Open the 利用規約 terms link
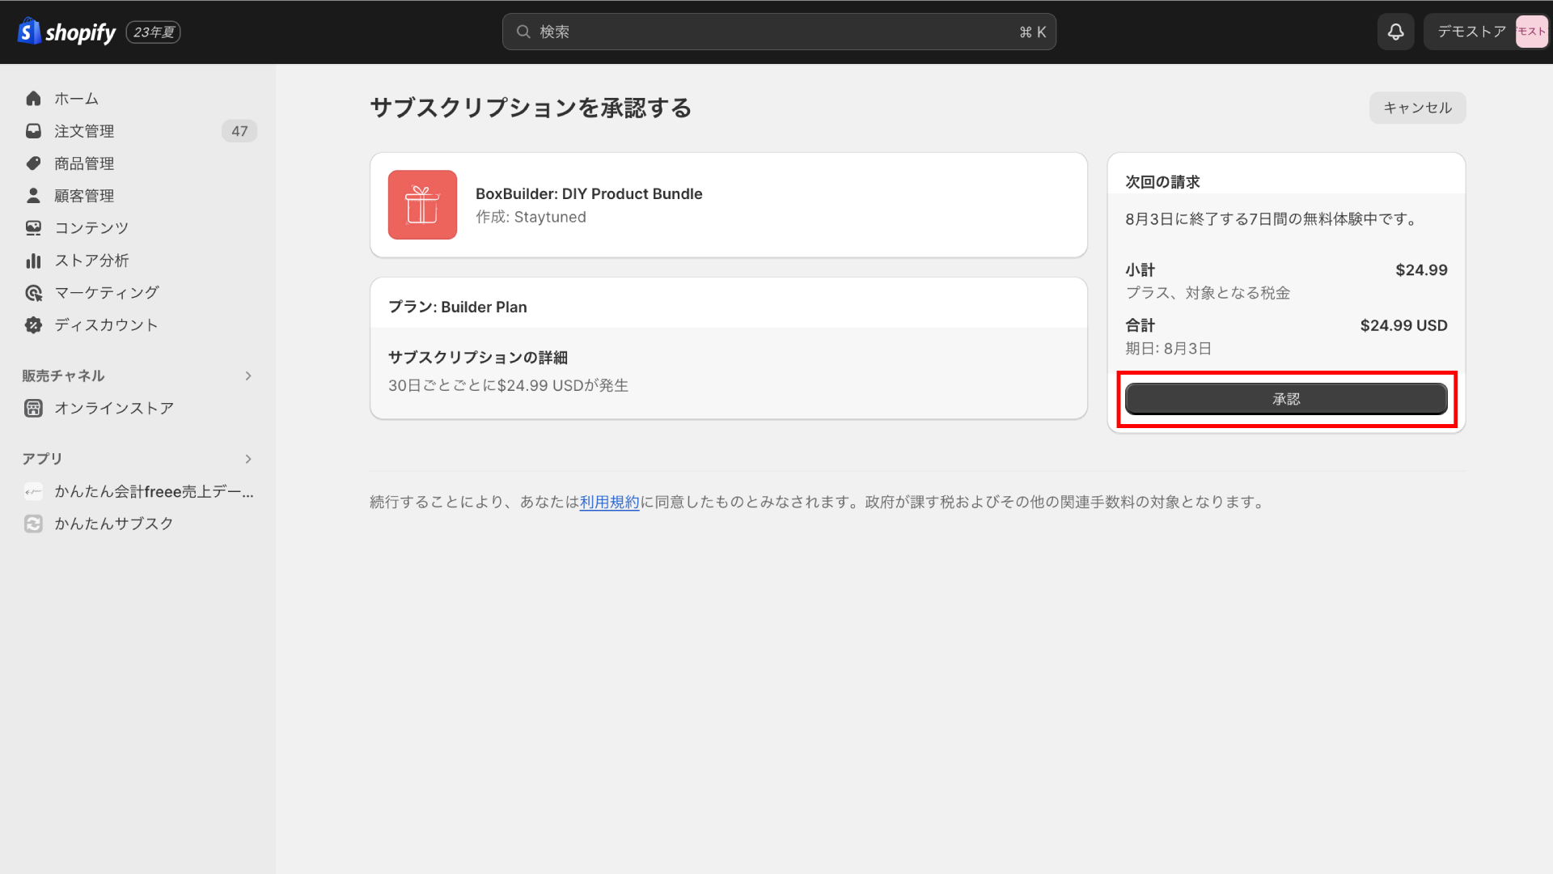This screenshot has width=1553, height=874. point(609,503)
